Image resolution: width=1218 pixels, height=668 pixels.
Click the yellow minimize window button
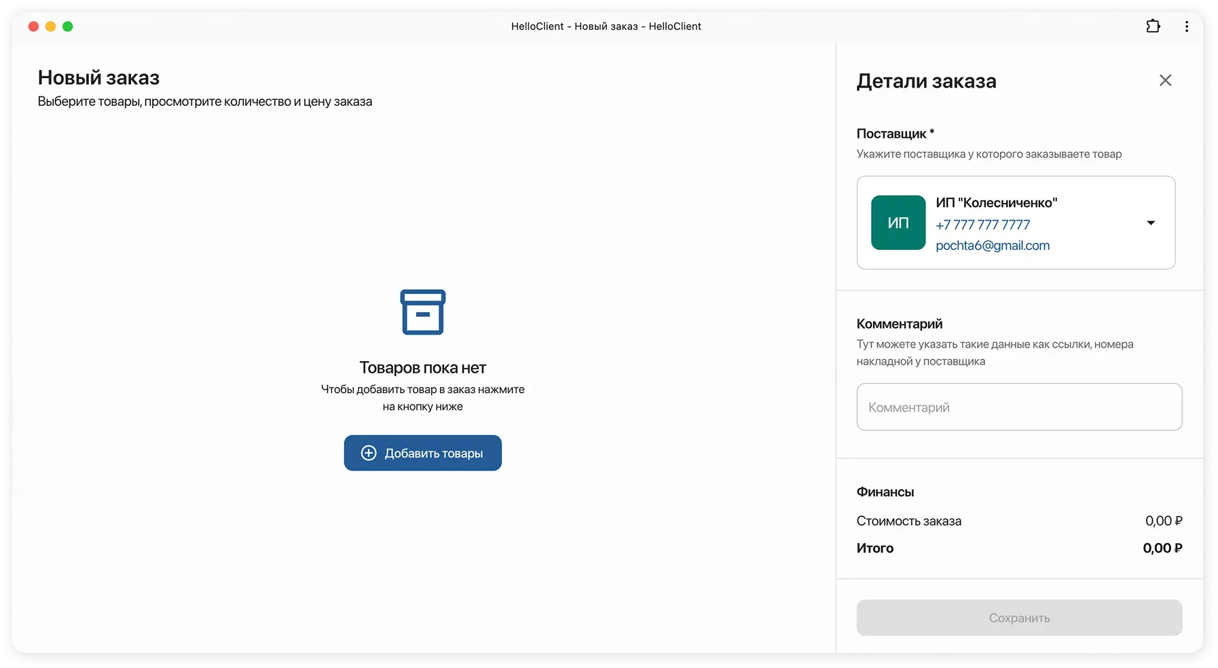coord(50,26)
